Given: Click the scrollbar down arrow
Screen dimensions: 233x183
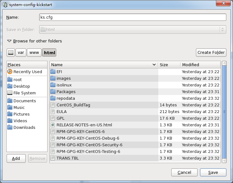Looking at the screenshot, I should (224, 161).
